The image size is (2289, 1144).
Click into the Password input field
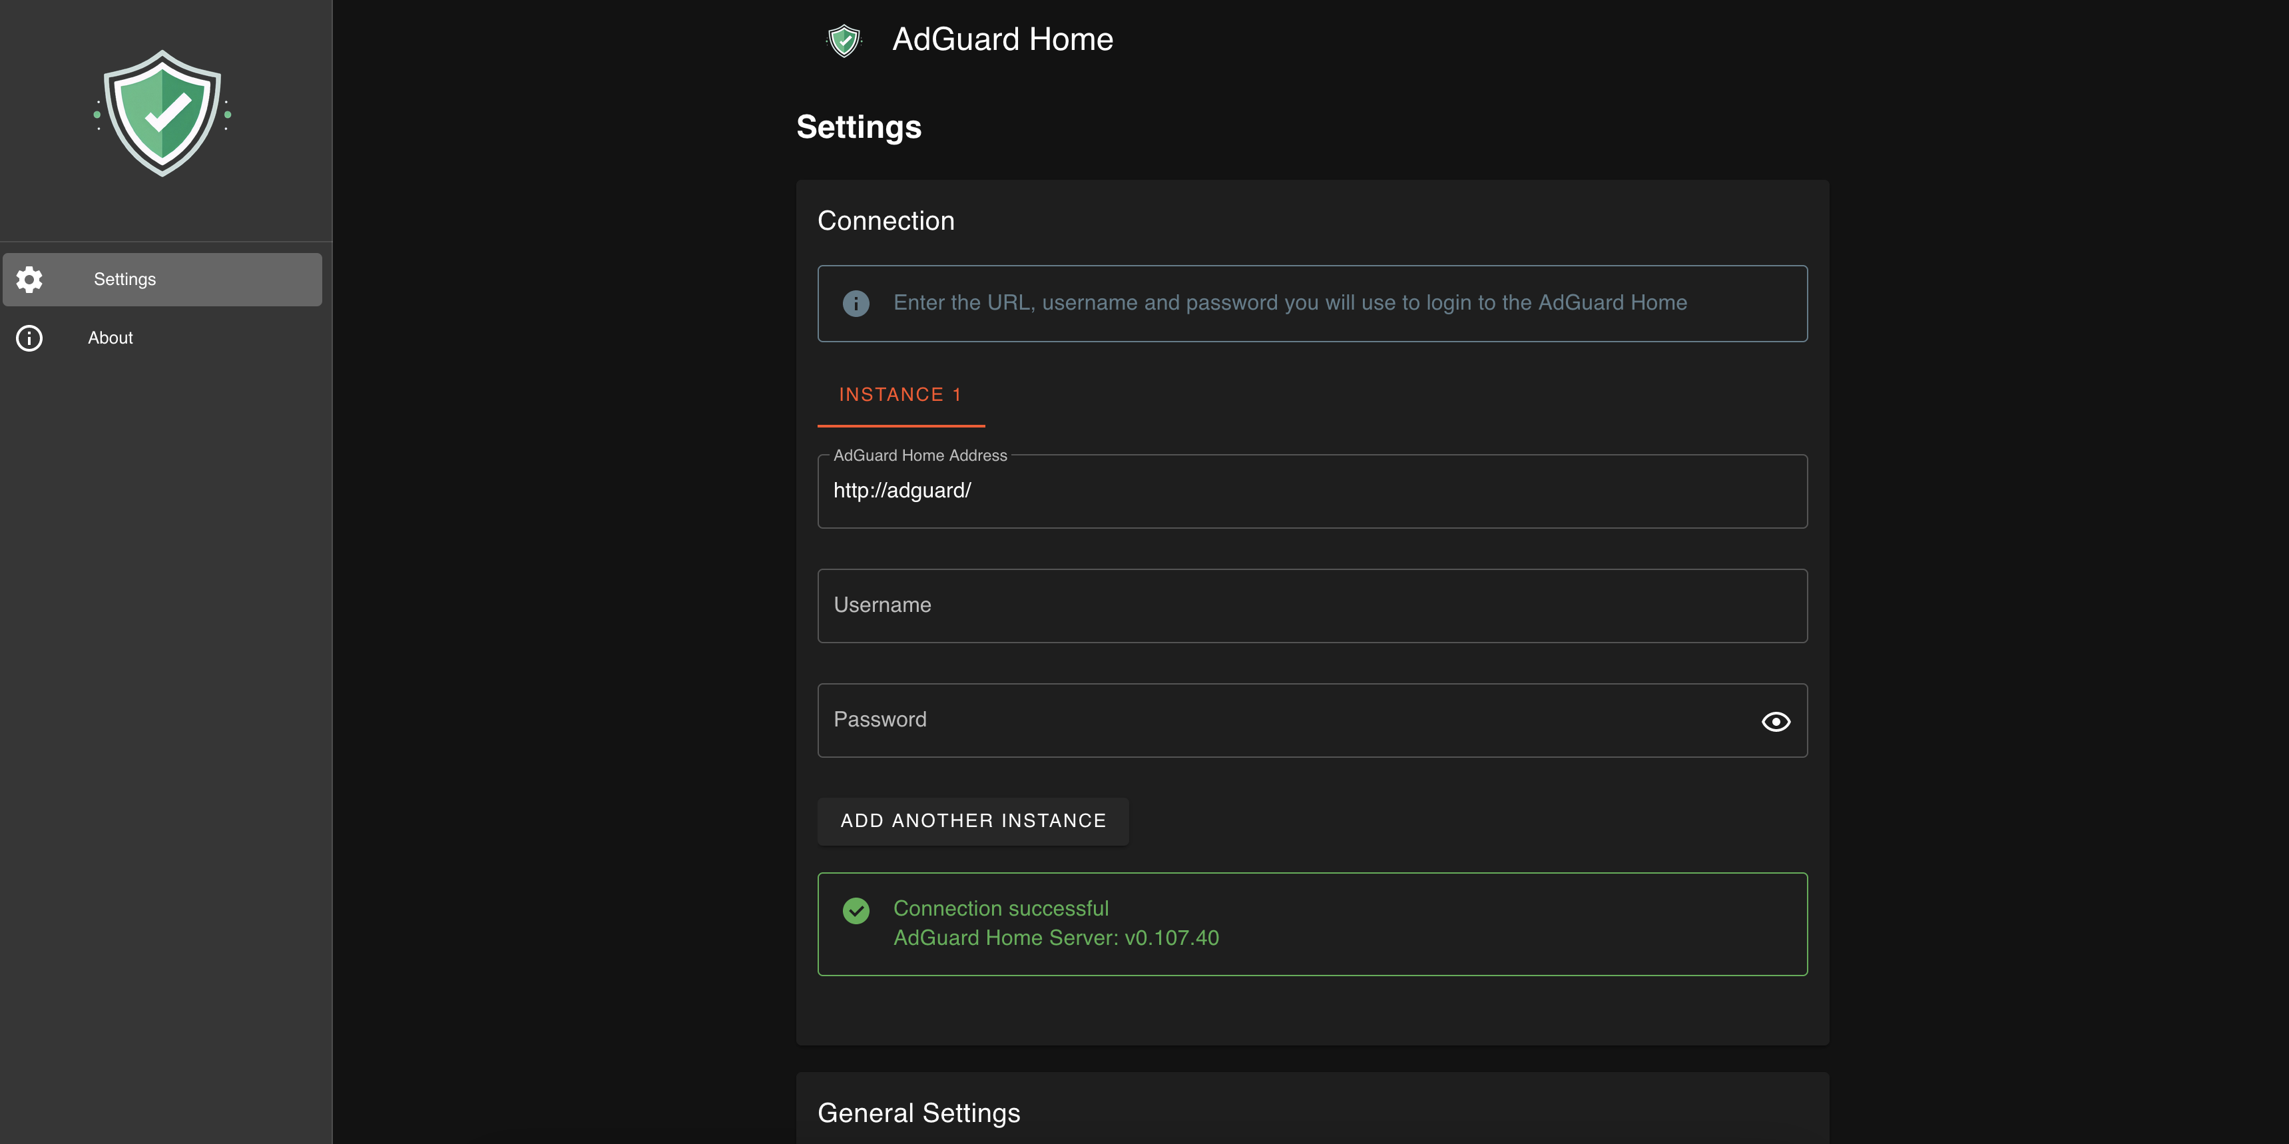pyautogui.click(x=1280, y=720)
